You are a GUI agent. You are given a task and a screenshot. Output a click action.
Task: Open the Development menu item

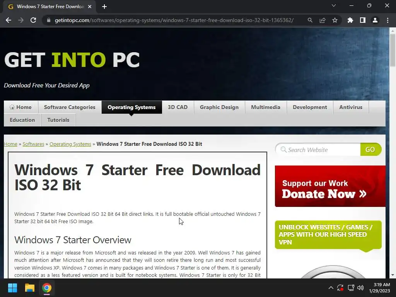click(x=310, y=107)
